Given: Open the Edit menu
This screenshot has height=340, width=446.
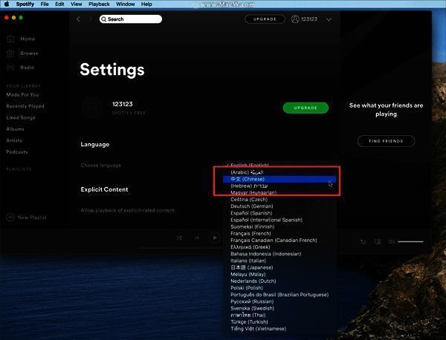Looking at the screenshot, I should pos(59,4).
